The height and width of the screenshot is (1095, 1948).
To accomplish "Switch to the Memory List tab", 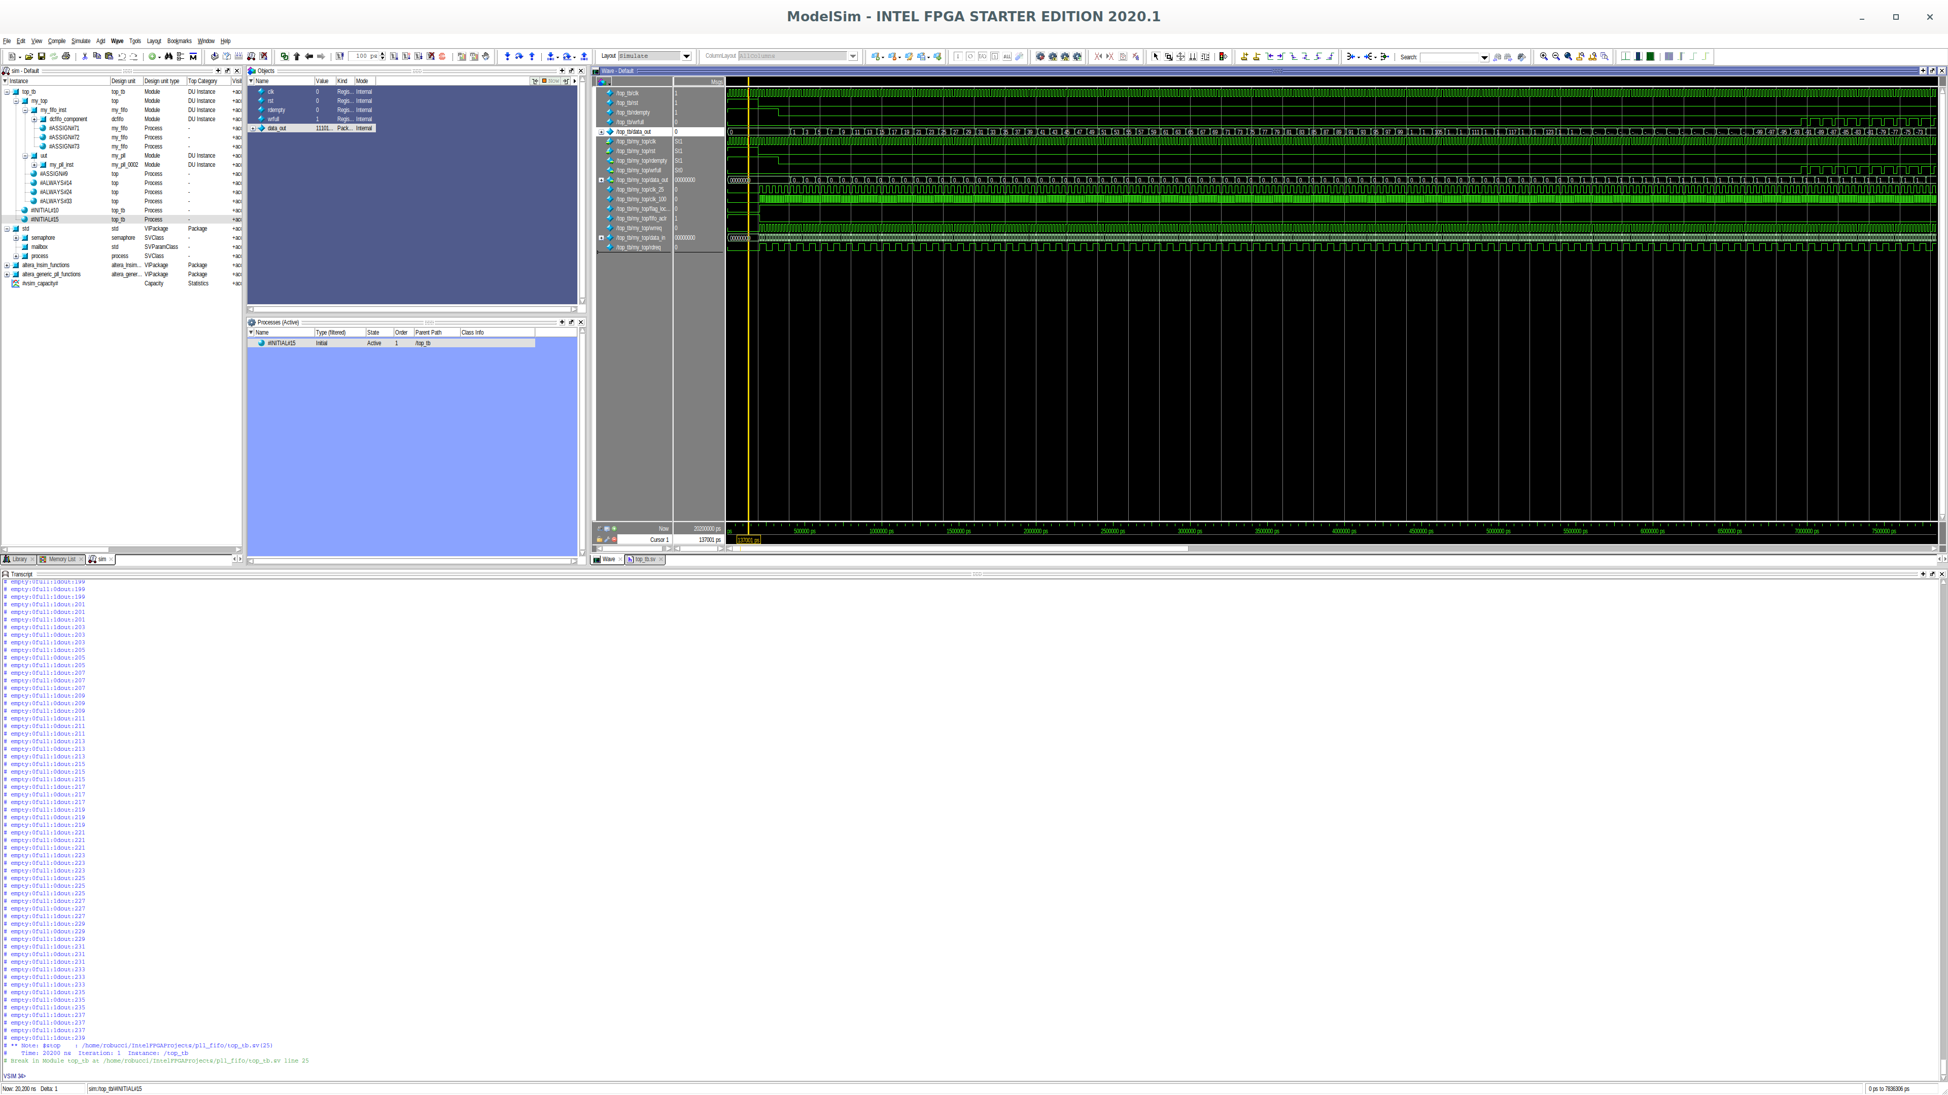I will pyautogui.click(x=61, y=560).
